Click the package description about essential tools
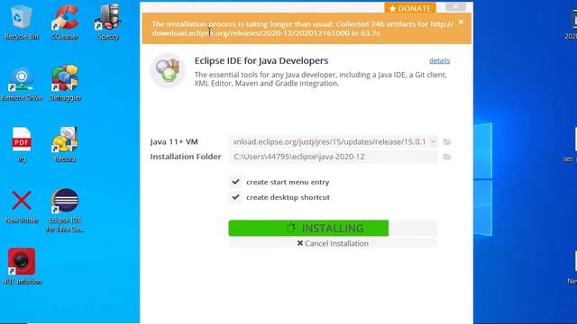Image resolution: width=577 pixels, height=324 pixels. [x=321, y=79]
